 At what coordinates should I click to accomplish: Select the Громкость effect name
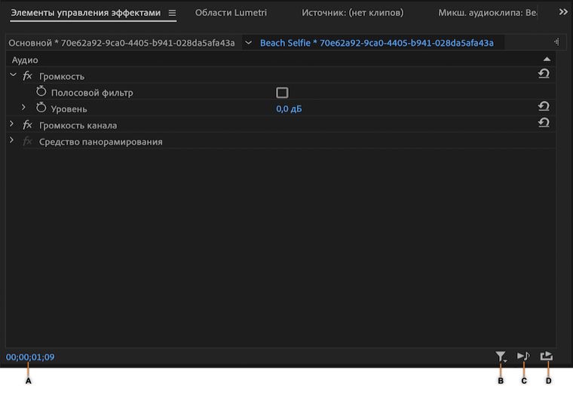(62, 76)
